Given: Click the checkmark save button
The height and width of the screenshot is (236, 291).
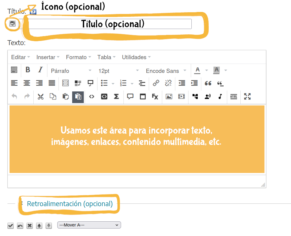Looking at the screenshot, I should pos(10,226).
